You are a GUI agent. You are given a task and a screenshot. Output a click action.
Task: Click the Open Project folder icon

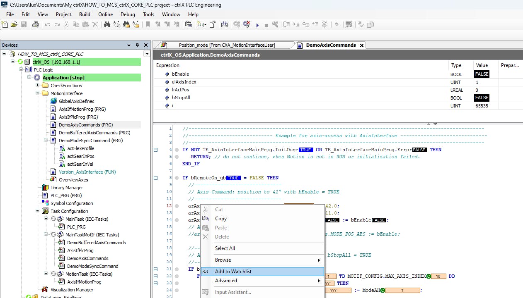[x=14, y=25]
